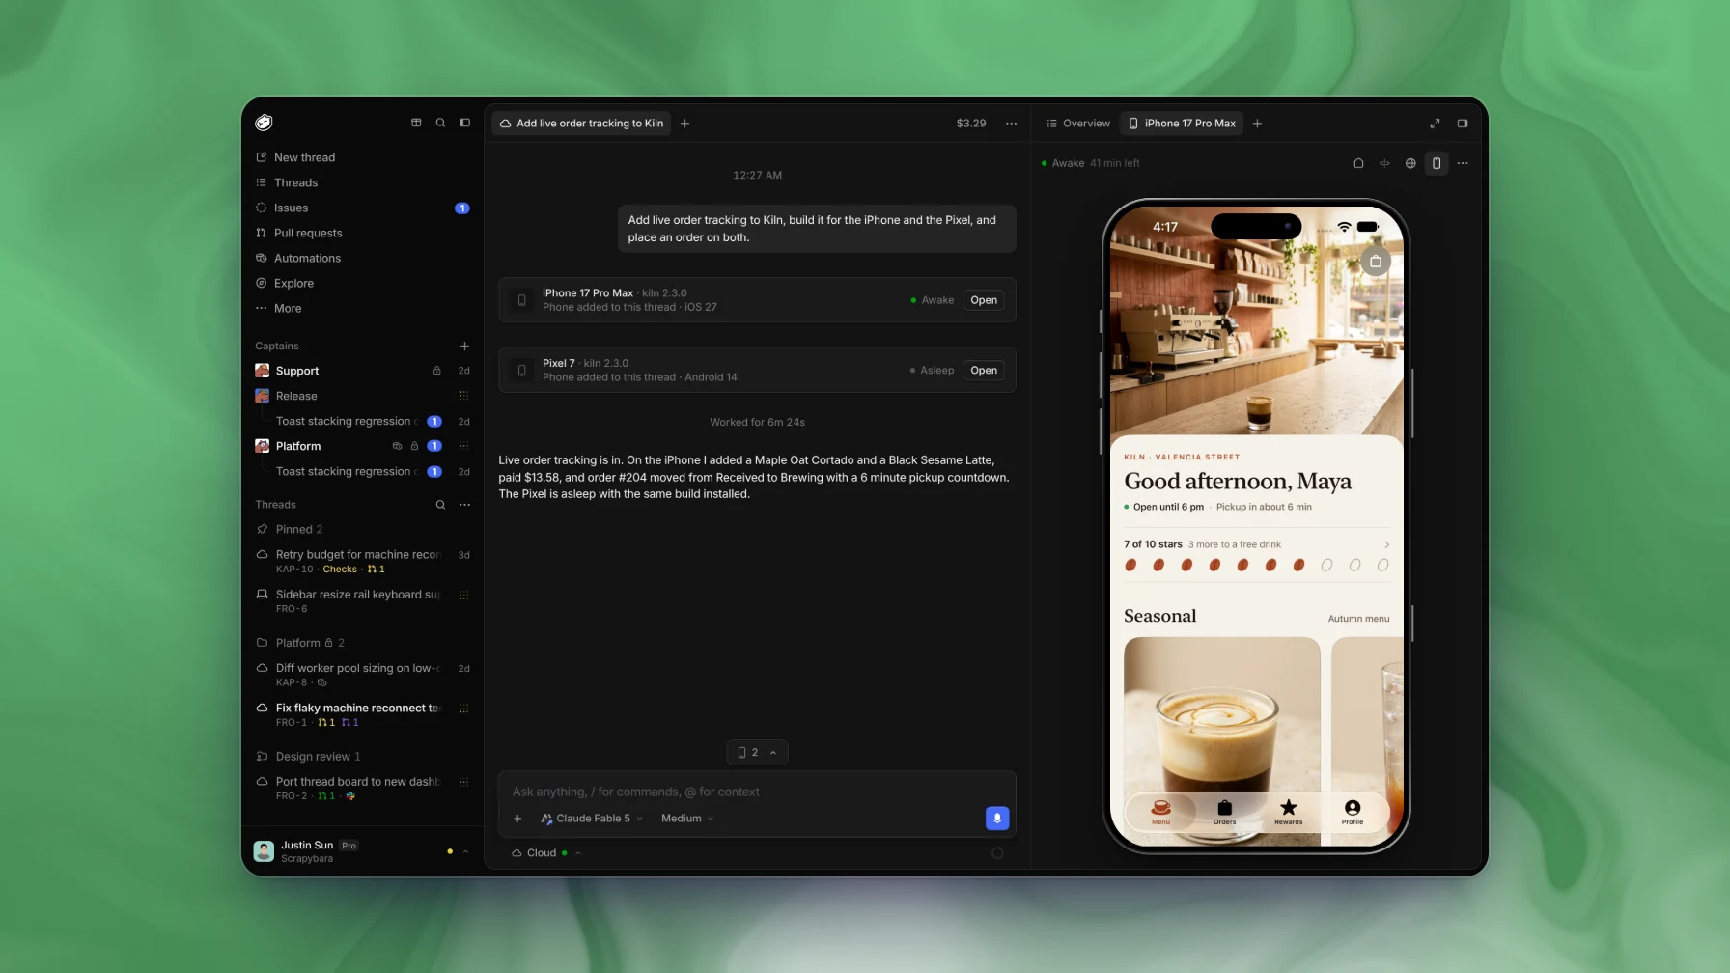Add a new tab next to the Kiln thread tab

(x=684, y=124)
